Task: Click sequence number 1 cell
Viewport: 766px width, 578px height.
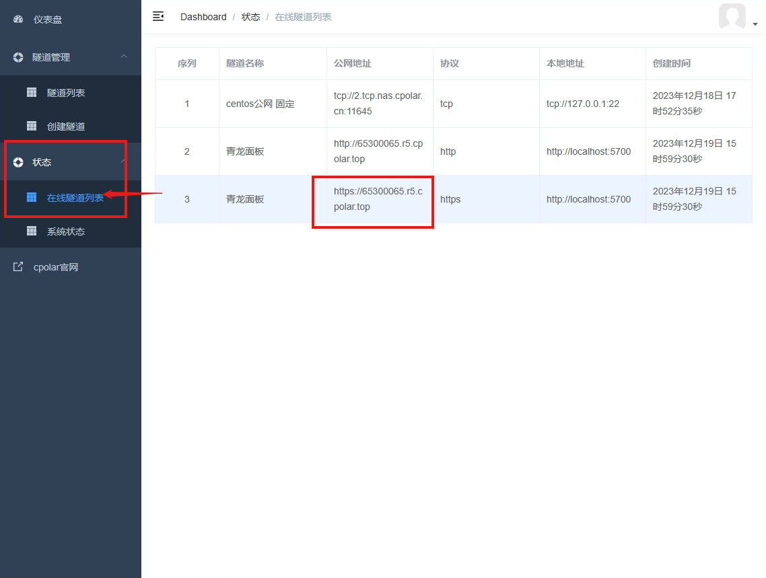Action: click(x=187, y=104)
